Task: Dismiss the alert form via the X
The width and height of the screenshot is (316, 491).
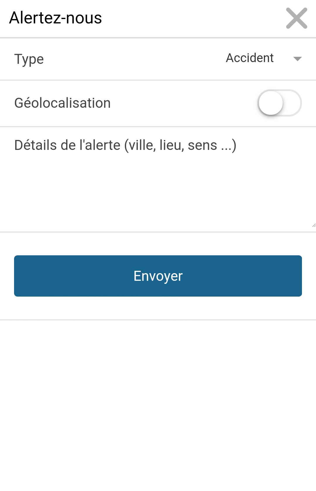Action: 296,18
